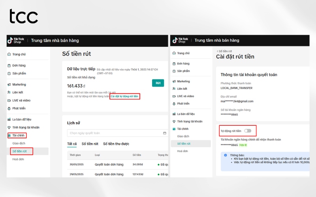316x197 pixels.
Task: Click Đơn hàng icon in left sidebar
Action: (9, 65)
